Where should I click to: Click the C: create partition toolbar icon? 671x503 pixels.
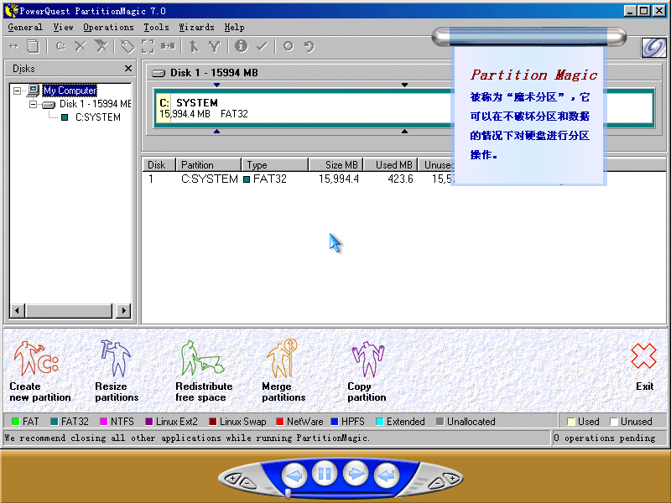pos(60,46)
